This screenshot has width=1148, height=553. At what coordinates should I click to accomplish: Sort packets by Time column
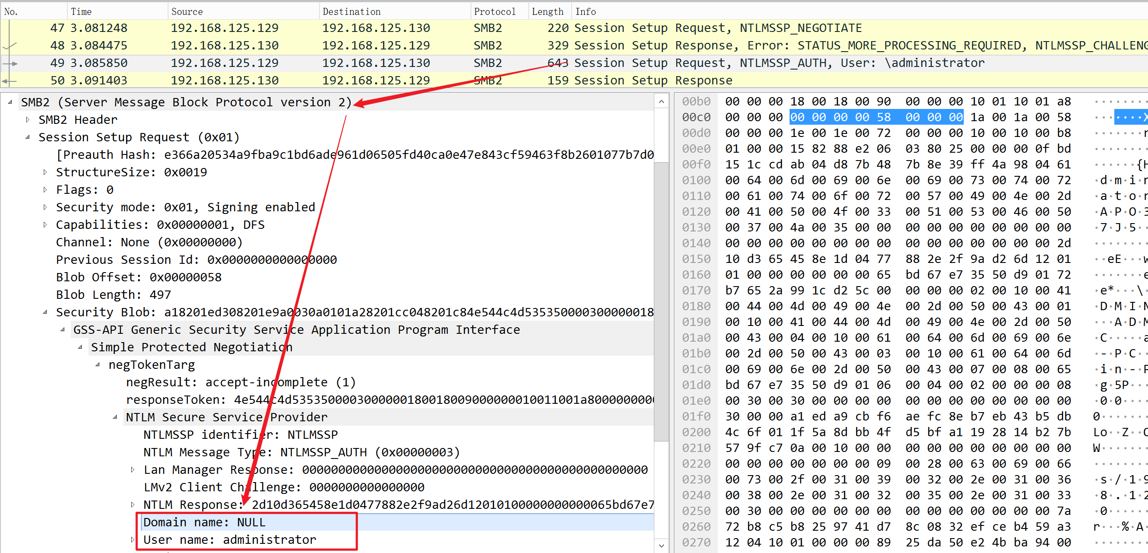tap(118, 11)
